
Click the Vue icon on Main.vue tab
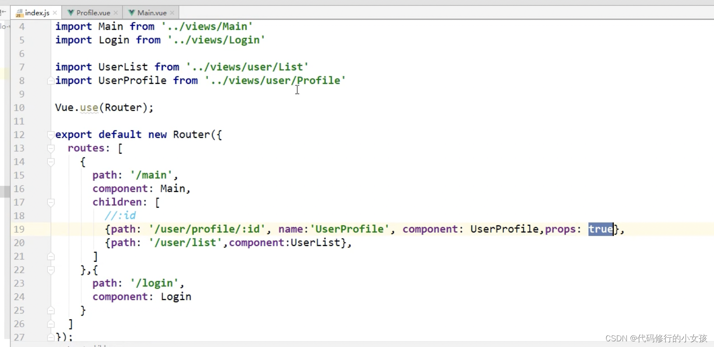pyautogui.click(x=131, y=13)
